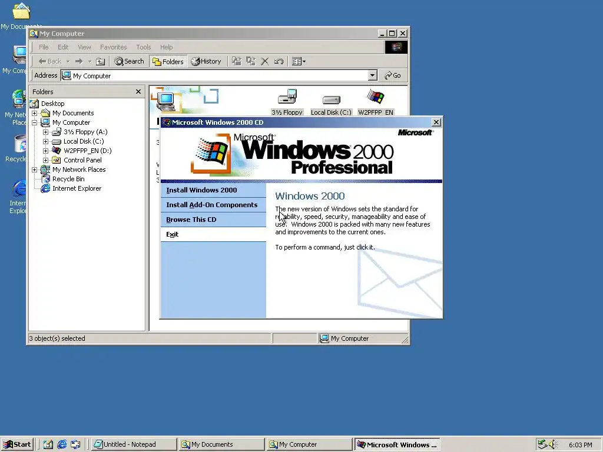Click Forward arrow in toolbar
The image size is (603, 452).
point(79,61)
